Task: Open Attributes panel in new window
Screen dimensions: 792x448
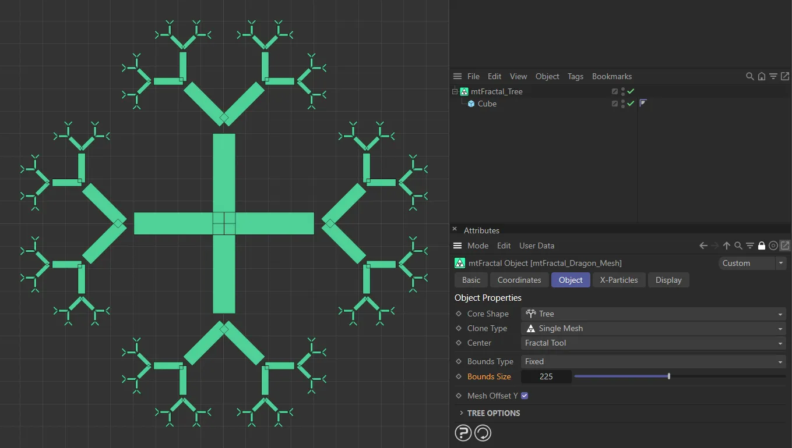Action: coord(784,246)
